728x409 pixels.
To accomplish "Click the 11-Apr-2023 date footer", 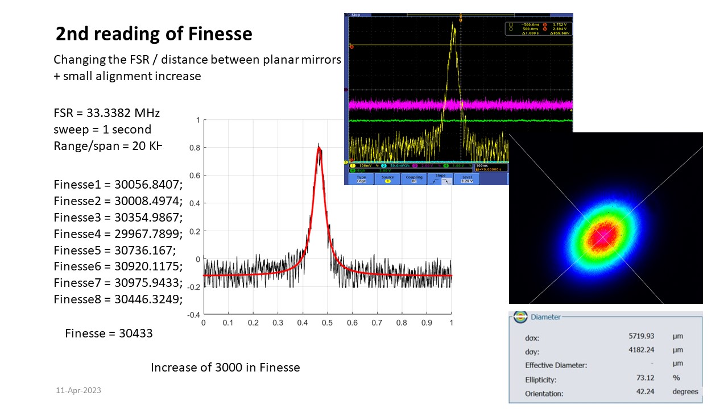I will pos(78,391).
